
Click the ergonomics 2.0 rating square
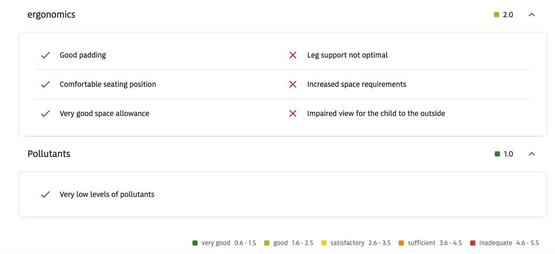tap(497, 15)
